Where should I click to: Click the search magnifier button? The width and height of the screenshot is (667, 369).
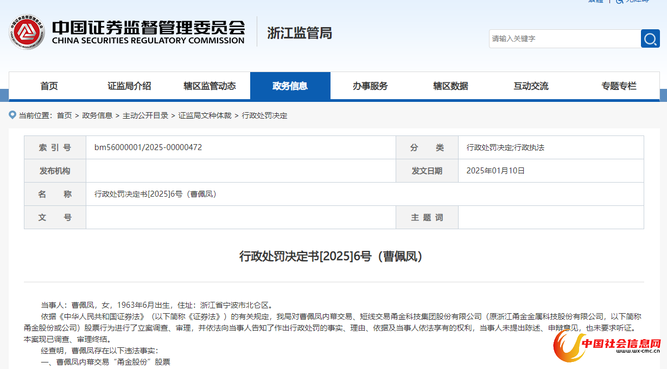click(x=650, y=38)
